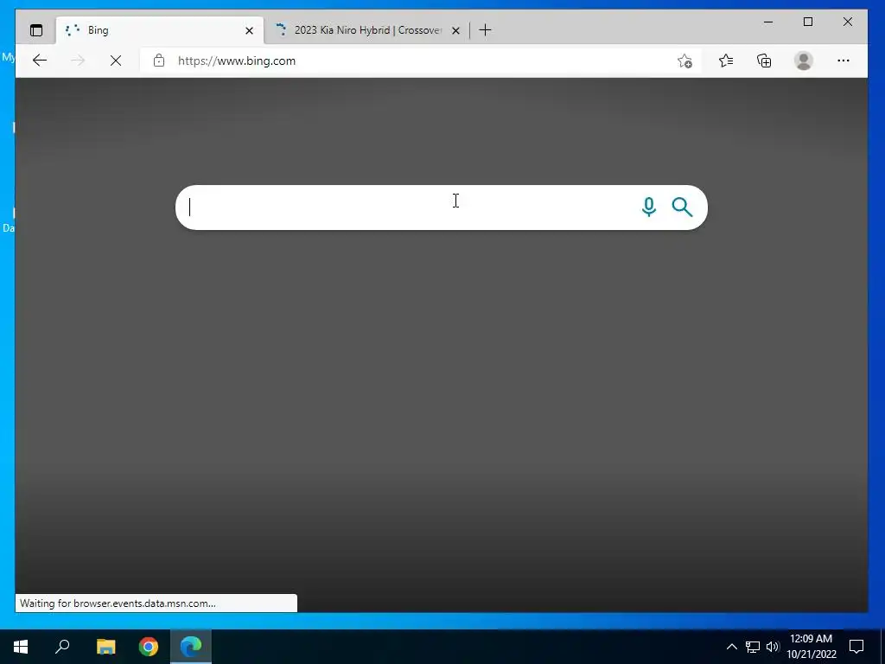Minimize the Edge window
The image size is (885, 664).
[x=768, y=22]
